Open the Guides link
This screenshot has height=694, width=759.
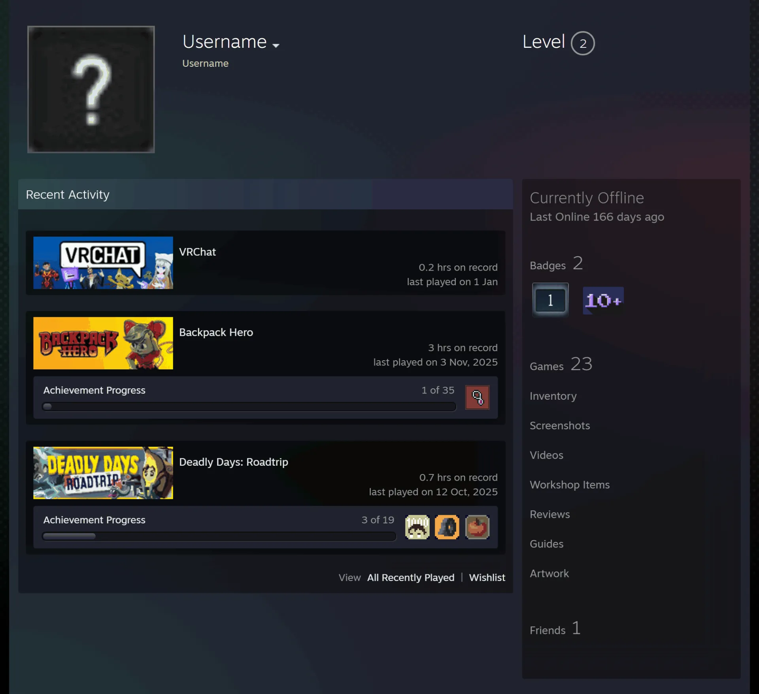click(546, 544)
